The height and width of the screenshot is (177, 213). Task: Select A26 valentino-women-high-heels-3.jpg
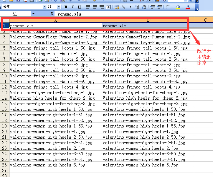coord(56,165)
